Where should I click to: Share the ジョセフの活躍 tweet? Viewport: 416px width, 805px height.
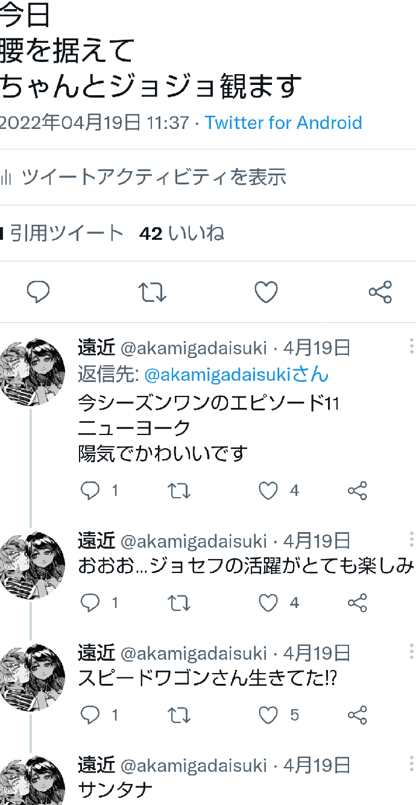coord(358,603)
